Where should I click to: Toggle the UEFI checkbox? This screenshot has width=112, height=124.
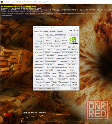pyautogui.click(x=73, y=47)
